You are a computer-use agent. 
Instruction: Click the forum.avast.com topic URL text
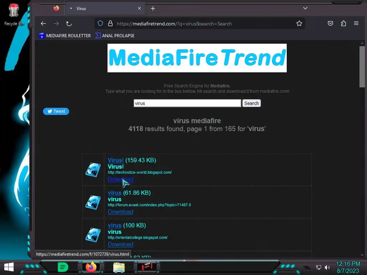pos(149,205)
